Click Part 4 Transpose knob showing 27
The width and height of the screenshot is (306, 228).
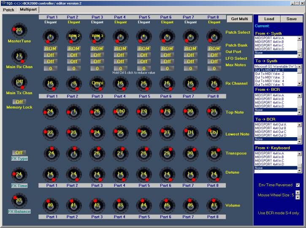[x=120, y=154]
